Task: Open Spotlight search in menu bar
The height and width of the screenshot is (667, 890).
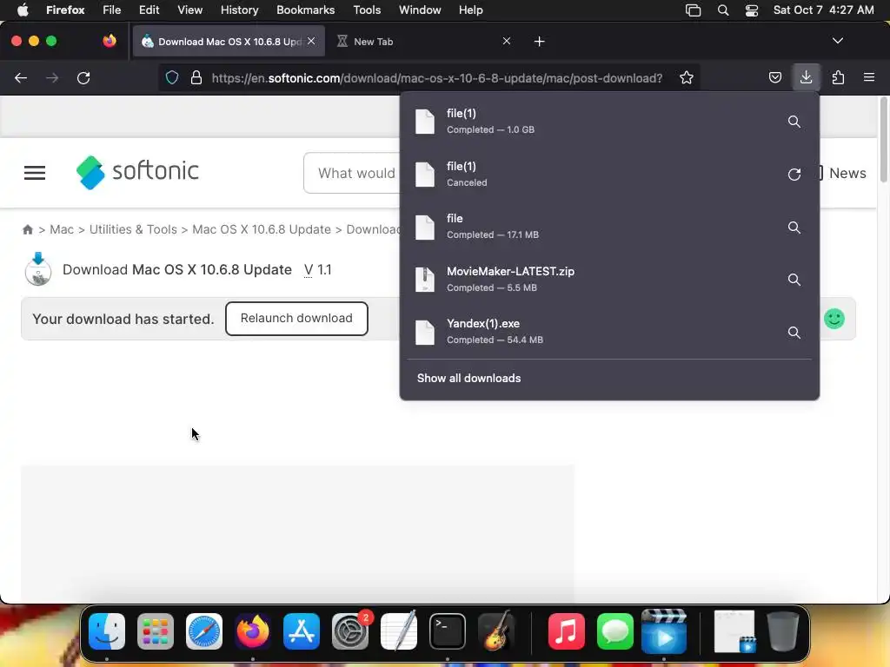Action: point(722,10)
